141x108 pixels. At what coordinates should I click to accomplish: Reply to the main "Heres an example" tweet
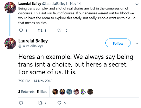[x=21, y=103]
